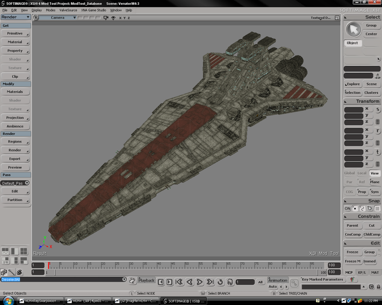Image resolution: width=382 pixels, height=305 pixels.
Task: Click the C button beside marked parameters field
Action: click(x=371, y=287)
